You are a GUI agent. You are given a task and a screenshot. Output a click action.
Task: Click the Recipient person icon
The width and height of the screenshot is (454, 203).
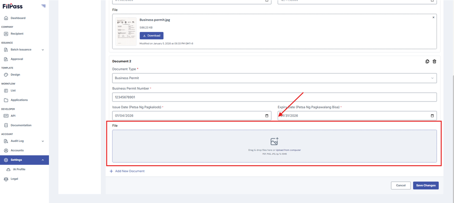(x=6, y=34)
